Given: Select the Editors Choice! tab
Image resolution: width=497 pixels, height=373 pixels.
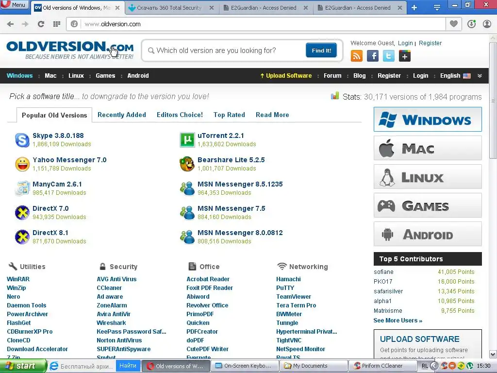Looking at the screenshot, I should coord(180,115).
